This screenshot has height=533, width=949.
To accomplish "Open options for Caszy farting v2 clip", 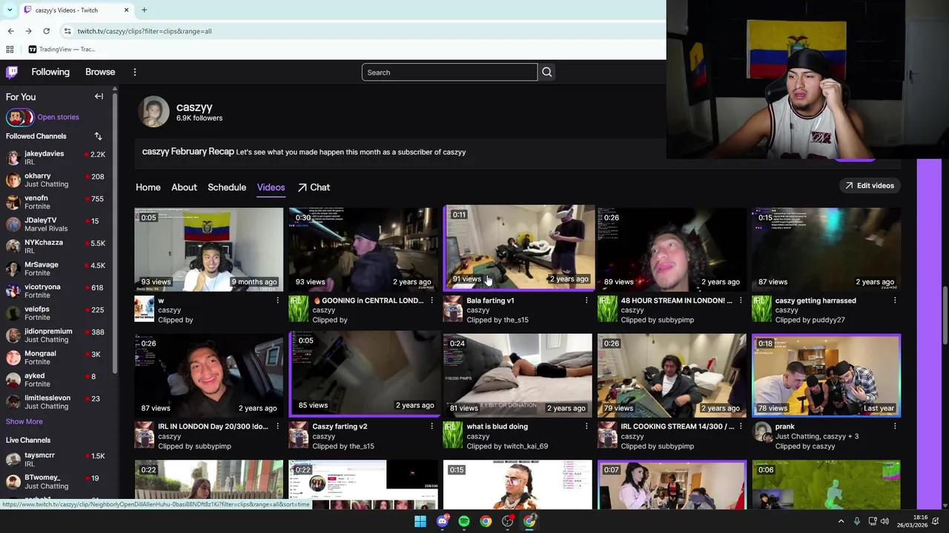I will 431,426.
